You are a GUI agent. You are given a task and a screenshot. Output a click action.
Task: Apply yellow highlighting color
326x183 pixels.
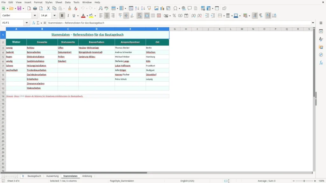[91, 16]
